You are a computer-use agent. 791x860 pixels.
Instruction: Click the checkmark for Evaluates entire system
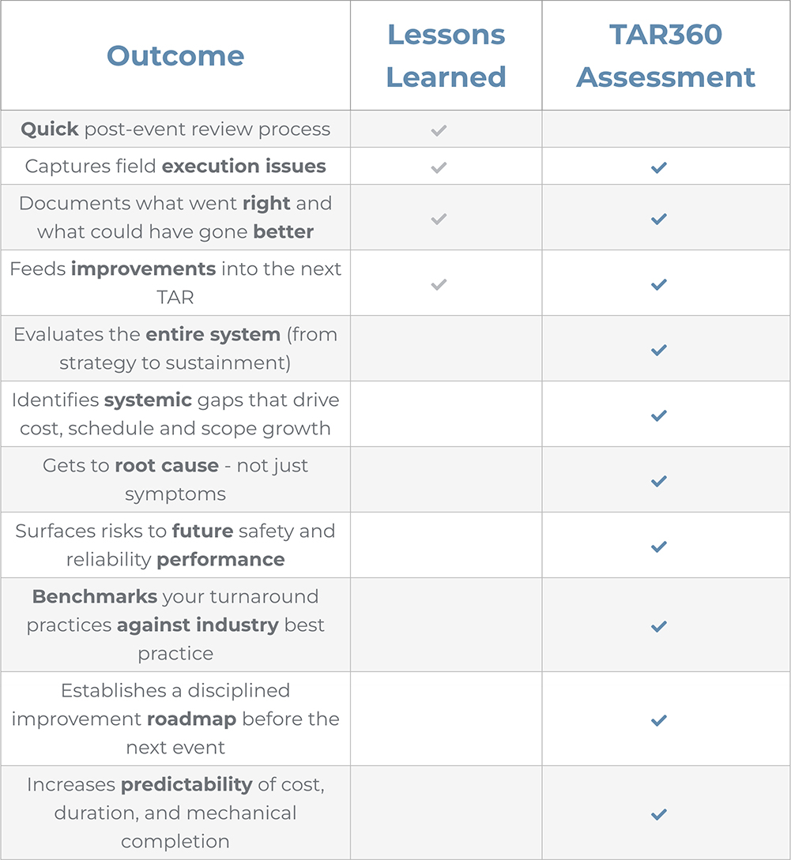[658, 350]
